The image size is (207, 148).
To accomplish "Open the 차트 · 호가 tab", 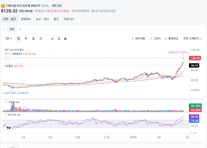I will pos(10,19).
